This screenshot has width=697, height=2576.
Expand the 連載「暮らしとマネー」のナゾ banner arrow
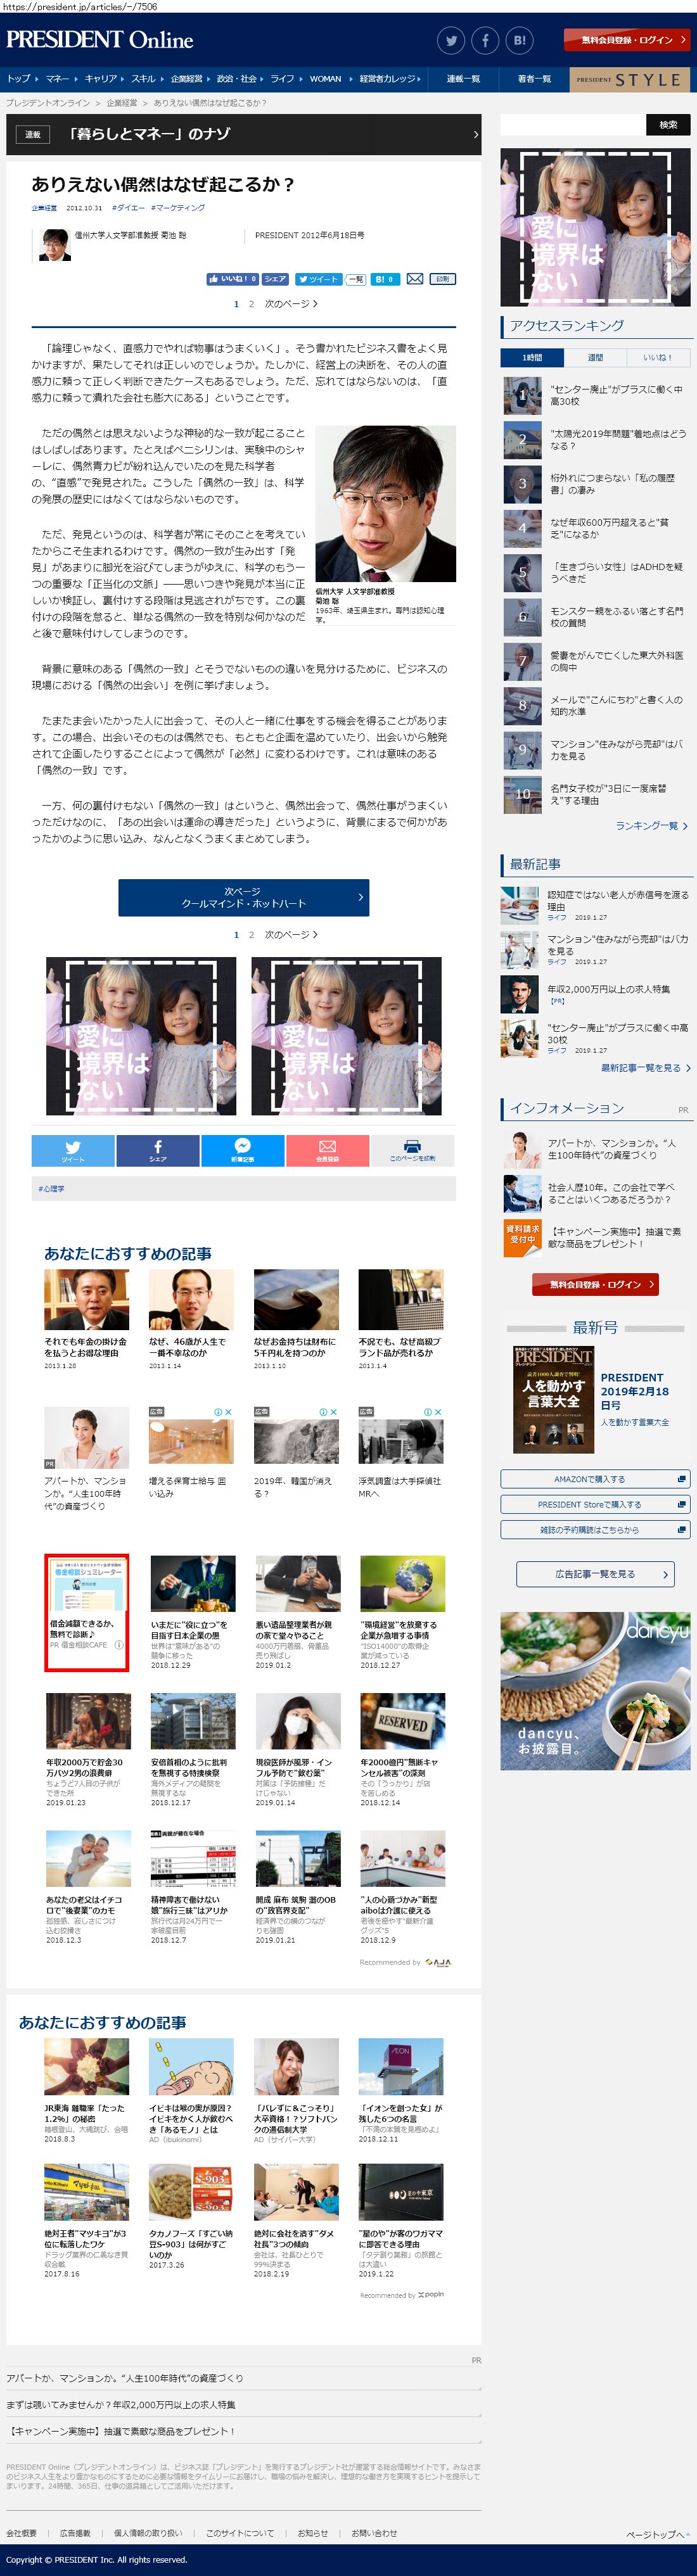[474, 134]
